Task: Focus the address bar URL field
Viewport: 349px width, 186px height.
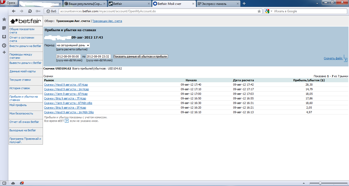Action: point(157,11)
